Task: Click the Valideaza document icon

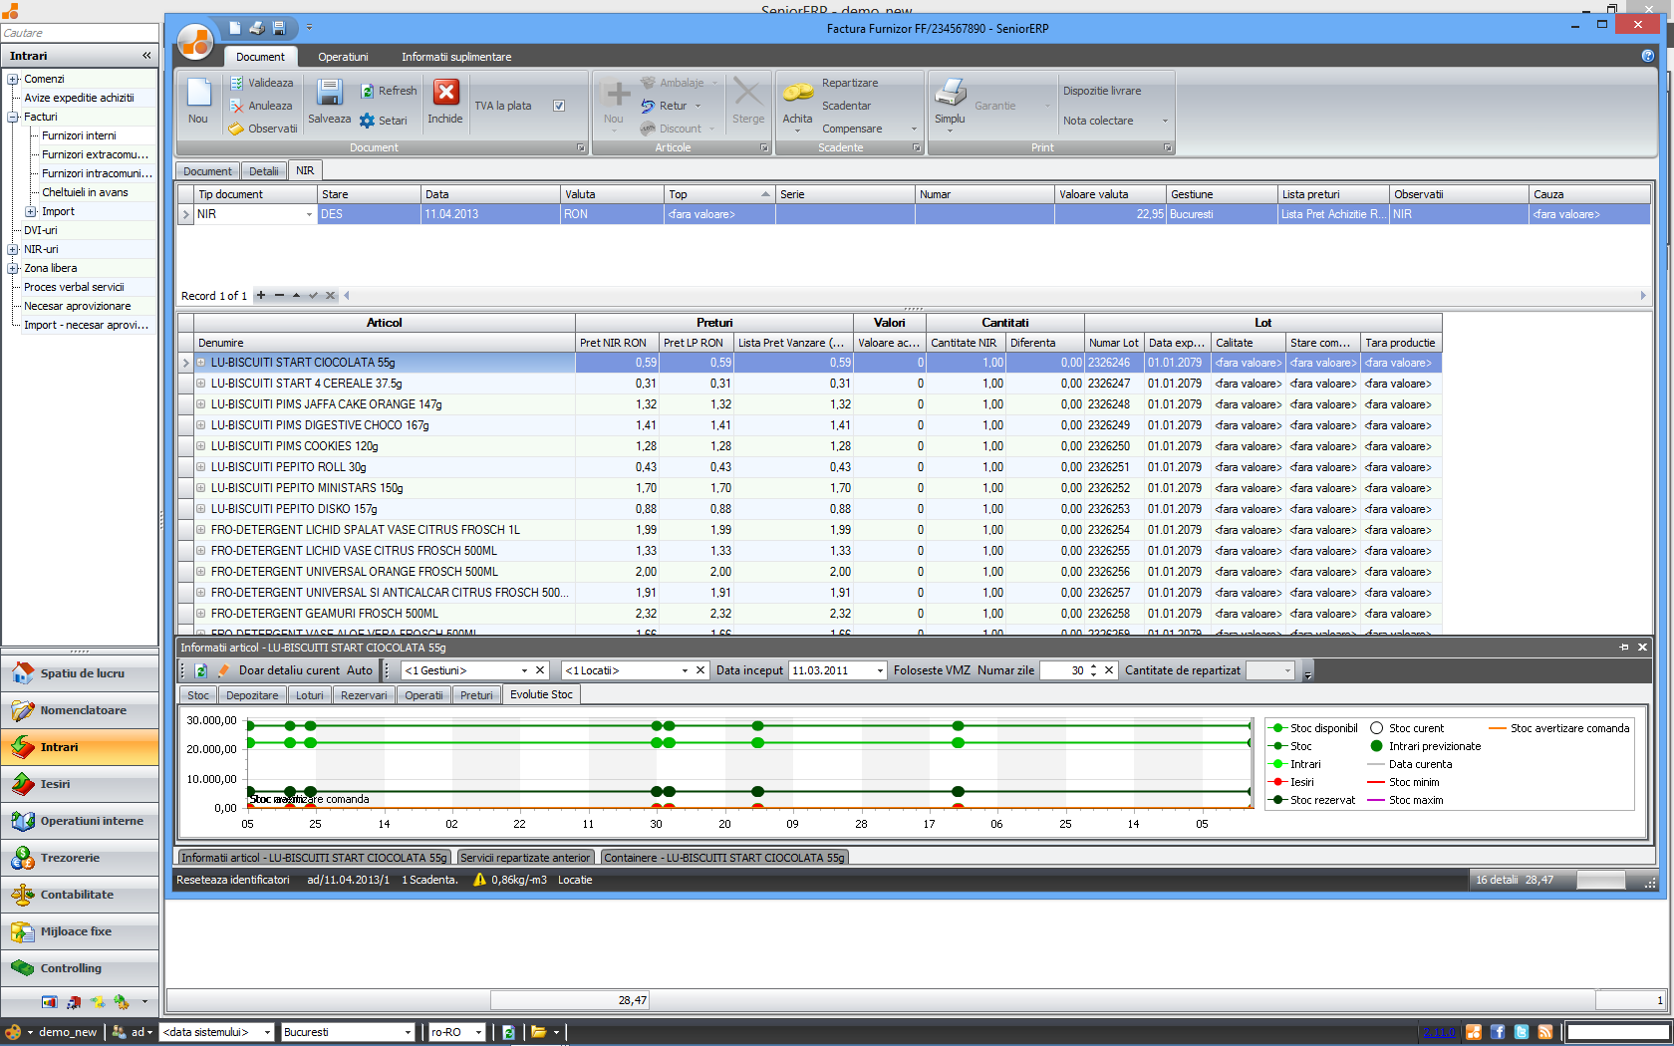Action: click(x=237, y=83)
